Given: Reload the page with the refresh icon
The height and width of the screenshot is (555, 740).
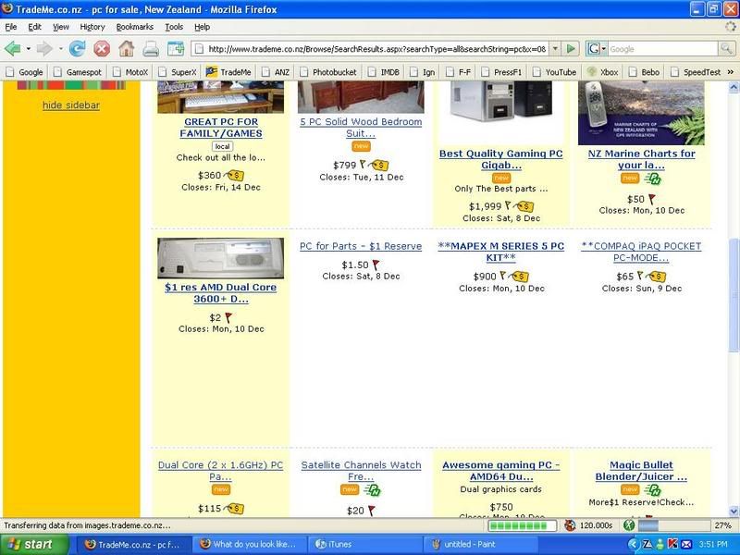Looking at the screenshot, I should [x=78, y=49].
